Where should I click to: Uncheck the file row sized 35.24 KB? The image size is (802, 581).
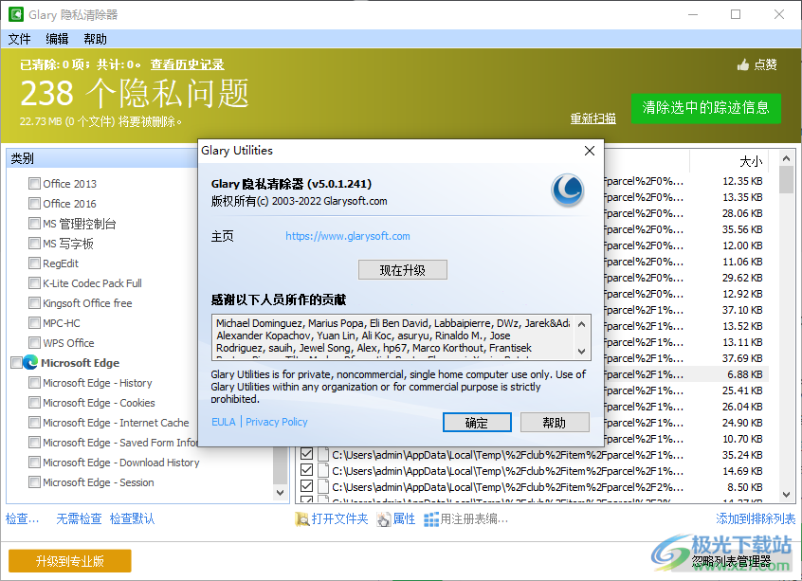(307, 454)
